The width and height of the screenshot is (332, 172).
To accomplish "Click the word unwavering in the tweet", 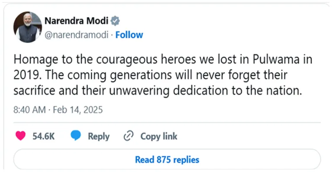I will [139, 91].
